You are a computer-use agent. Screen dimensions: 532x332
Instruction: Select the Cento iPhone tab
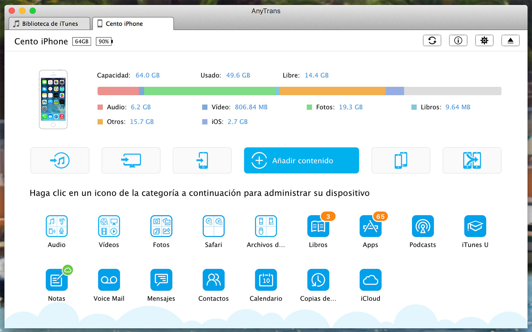pyautogui.click(x=133, y=23)
